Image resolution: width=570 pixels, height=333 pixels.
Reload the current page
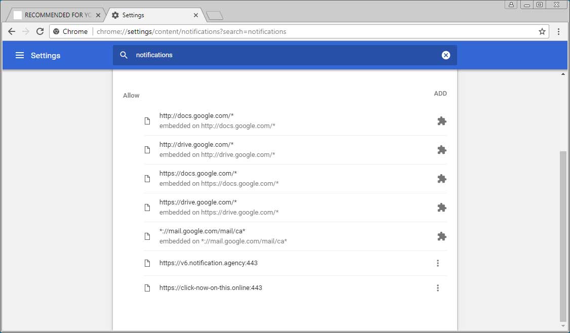point(40,31)
